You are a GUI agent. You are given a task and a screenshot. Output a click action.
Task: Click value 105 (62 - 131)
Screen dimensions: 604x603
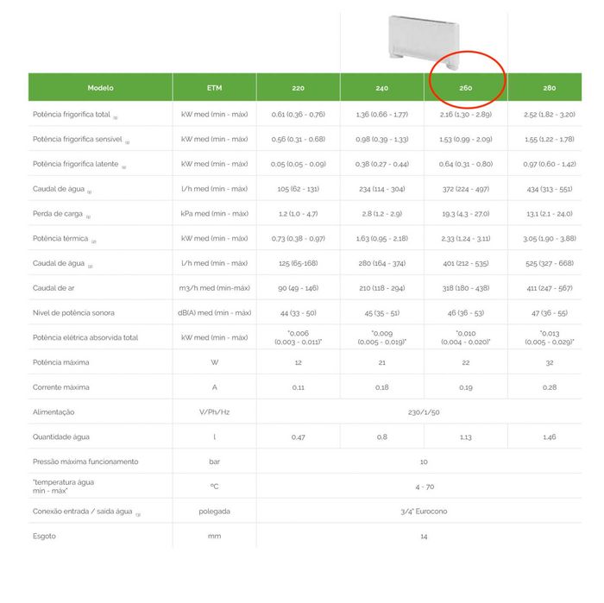click(x=299, y=189)
